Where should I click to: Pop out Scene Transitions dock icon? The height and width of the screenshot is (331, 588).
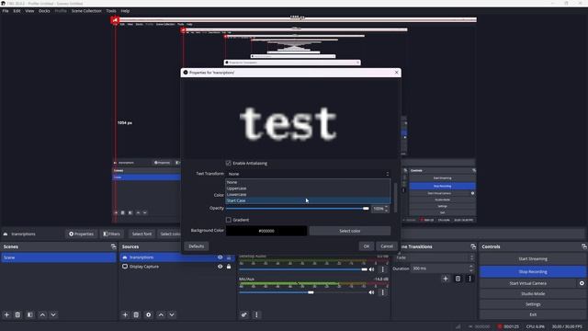click(x=473, y=246)
